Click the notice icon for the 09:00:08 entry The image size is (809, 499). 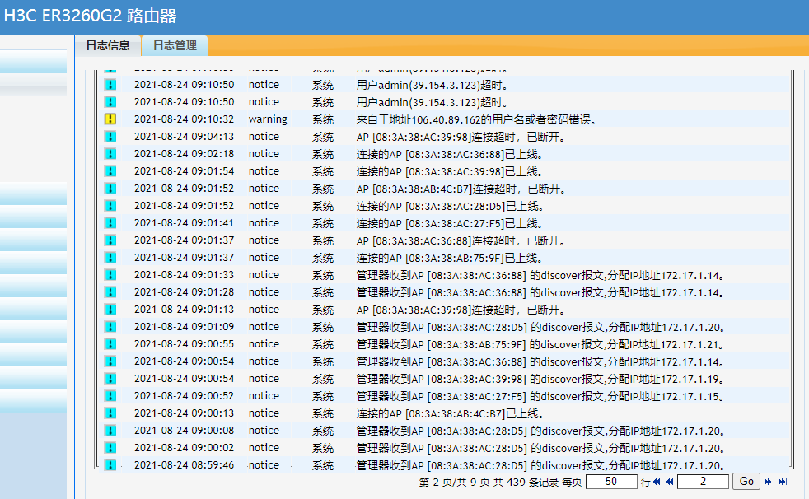point(110,431)
